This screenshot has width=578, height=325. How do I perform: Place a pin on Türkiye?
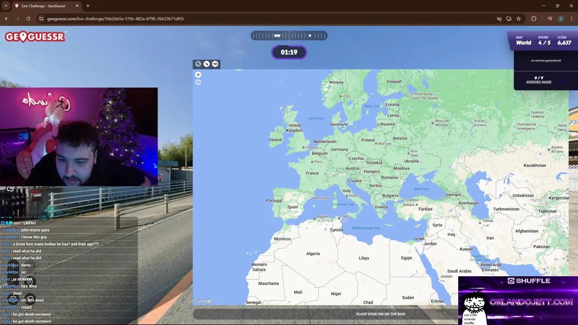[425, 209]
